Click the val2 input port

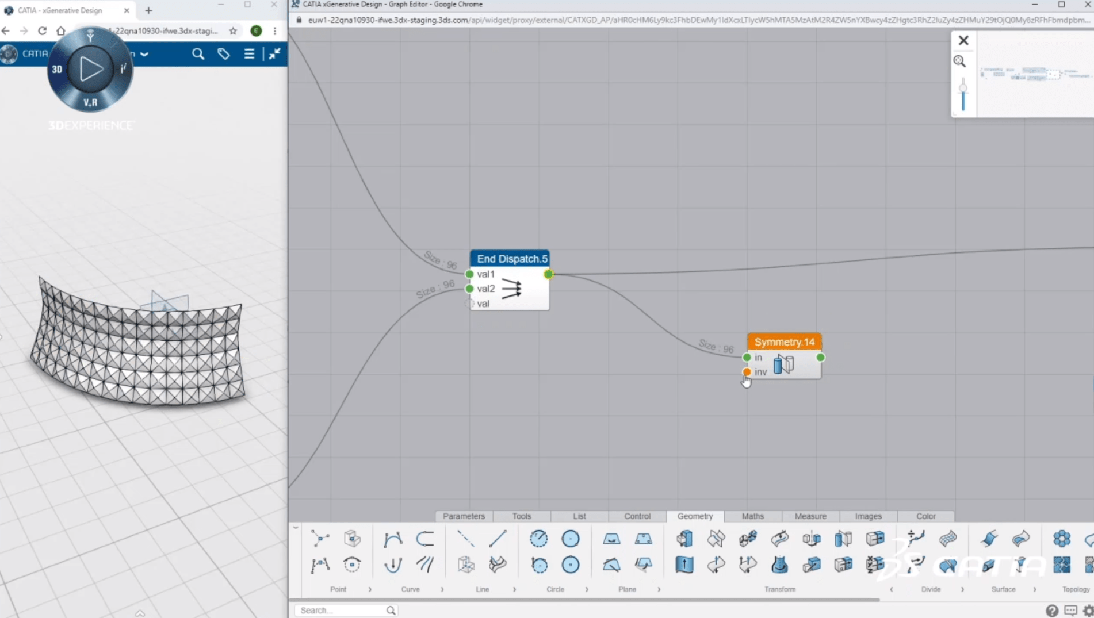click(469, 289)
